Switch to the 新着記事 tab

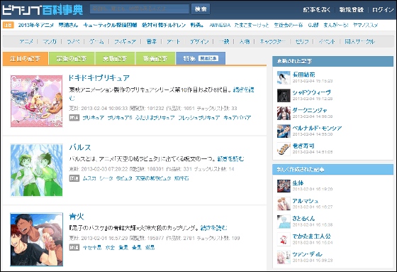tap(155, 59)
